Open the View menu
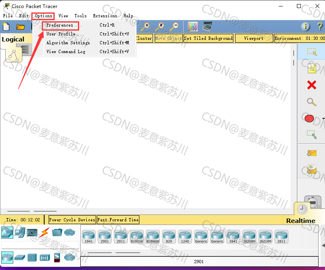Viewport: 325px width, 270px height. click(63, 16)
